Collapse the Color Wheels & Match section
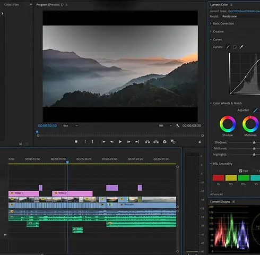Image resolution: width=260 pixels, height=255 pixels. tap(211, 103)
